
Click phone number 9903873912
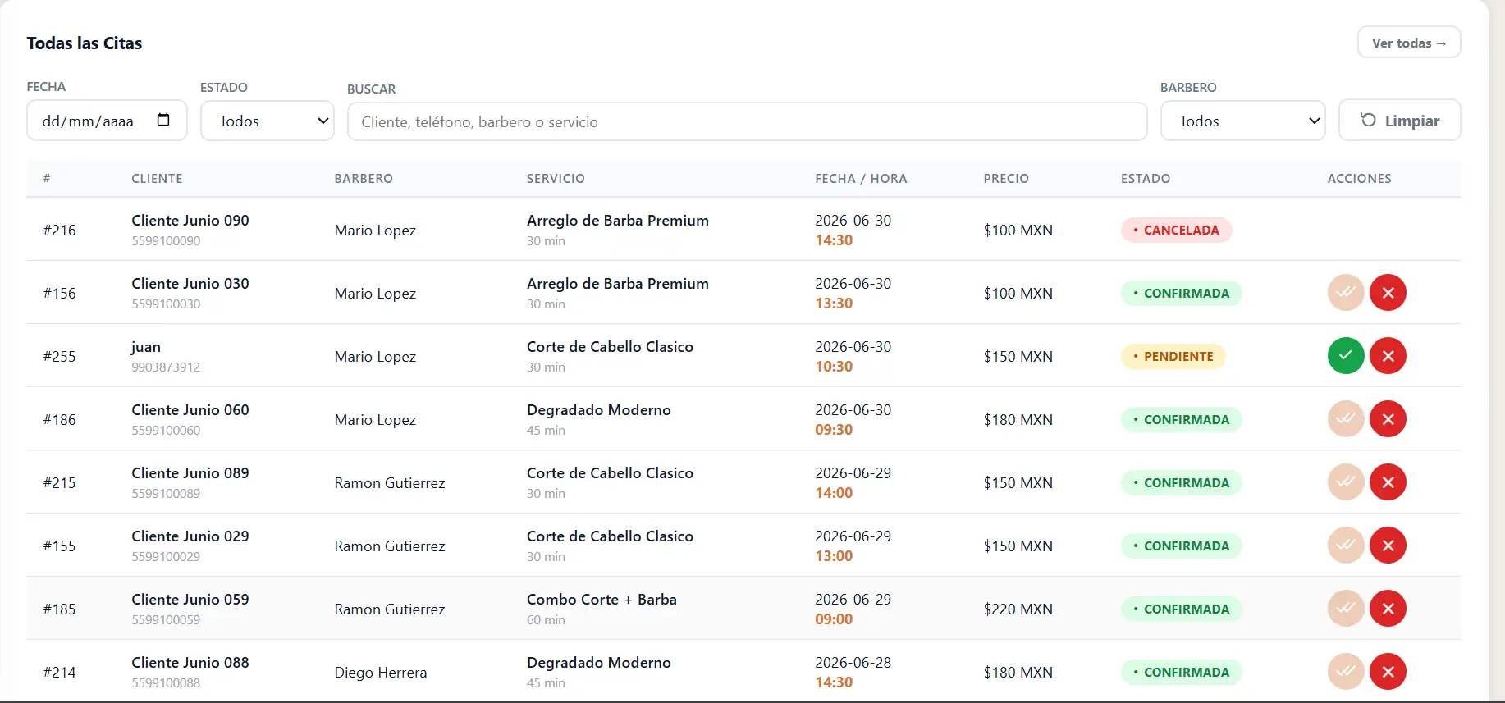click(166, 367)
